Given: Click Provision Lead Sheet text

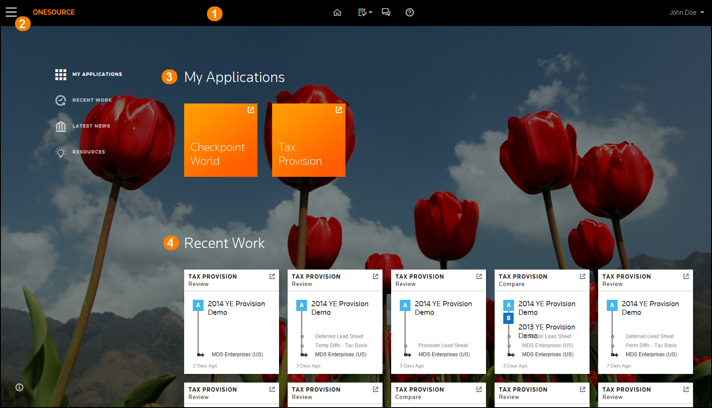Looking at the screenshot, I should tap(443, 345).
